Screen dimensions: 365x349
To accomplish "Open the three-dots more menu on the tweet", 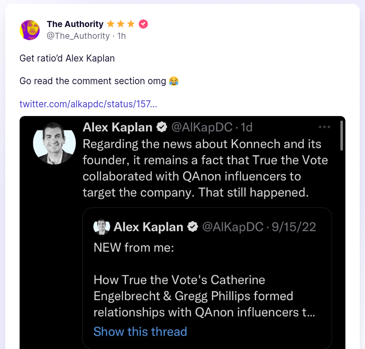I will 324,127.
